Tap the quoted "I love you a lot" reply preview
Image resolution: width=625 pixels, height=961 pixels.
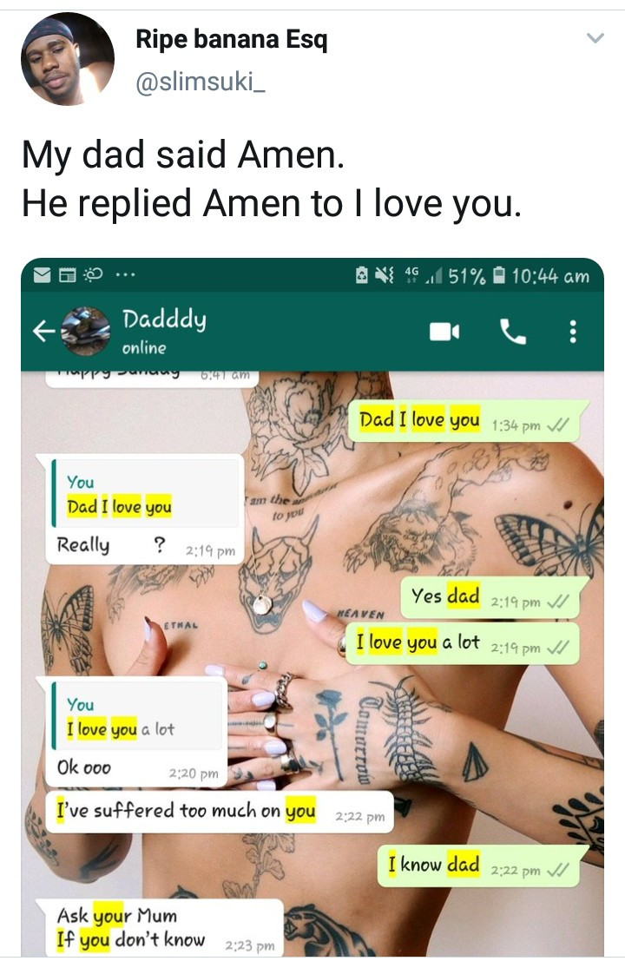coord(136,715)
